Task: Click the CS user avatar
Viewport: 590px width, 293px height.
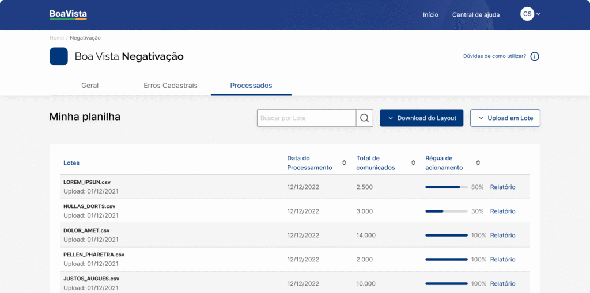Action: [x=527, y=14]
